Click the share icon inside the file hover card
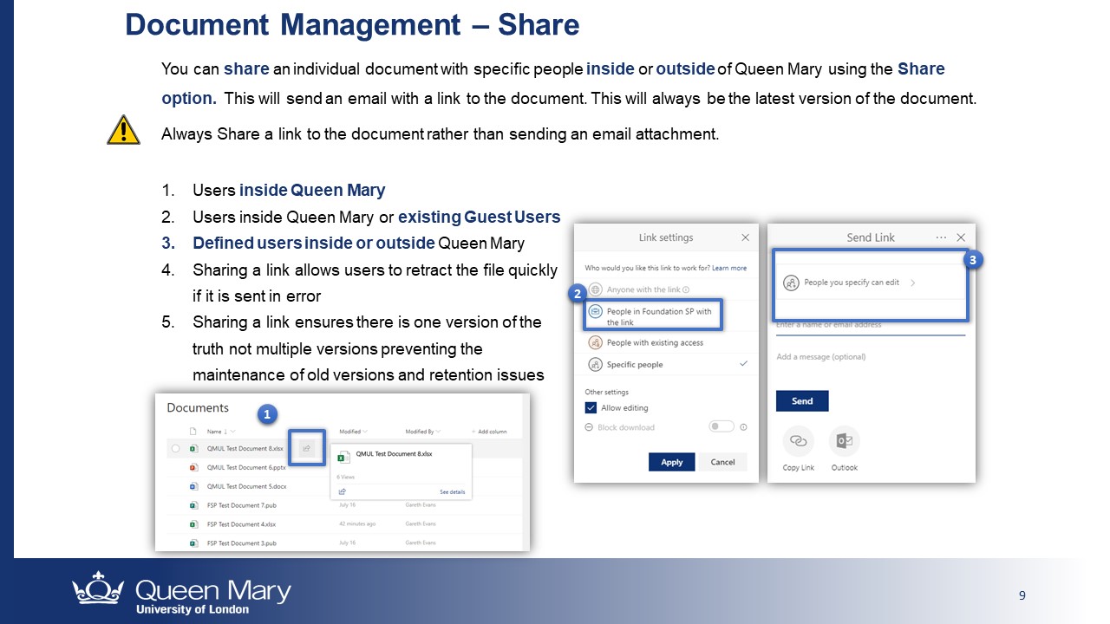The width and height of the screenshot is (1110, 624). pos(343,491)
